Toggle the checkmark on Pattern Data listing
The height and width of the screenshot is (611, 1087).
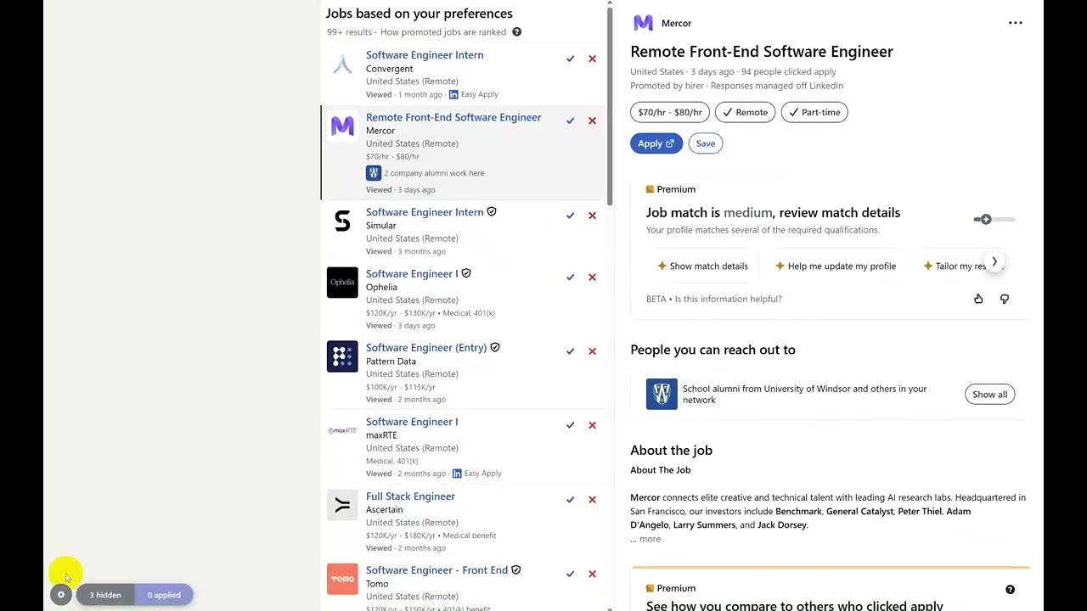(570, 350)
